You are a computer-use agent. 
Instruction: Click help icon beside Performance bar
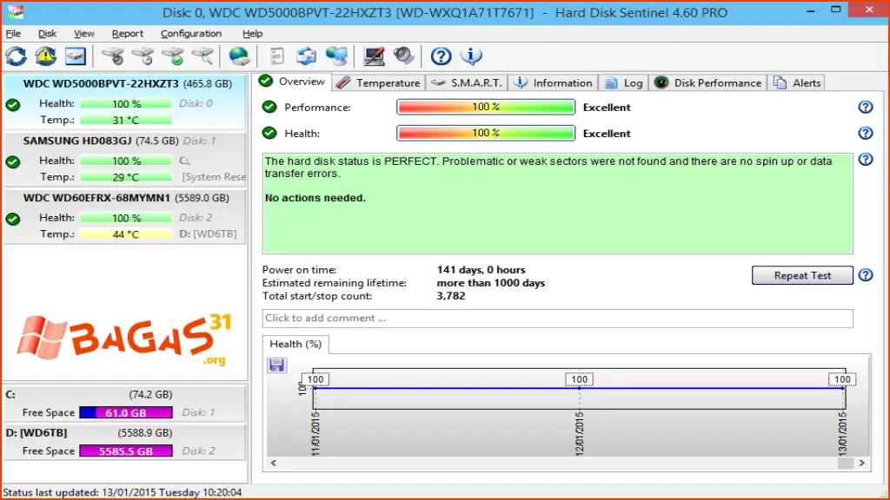coord(865,107)
